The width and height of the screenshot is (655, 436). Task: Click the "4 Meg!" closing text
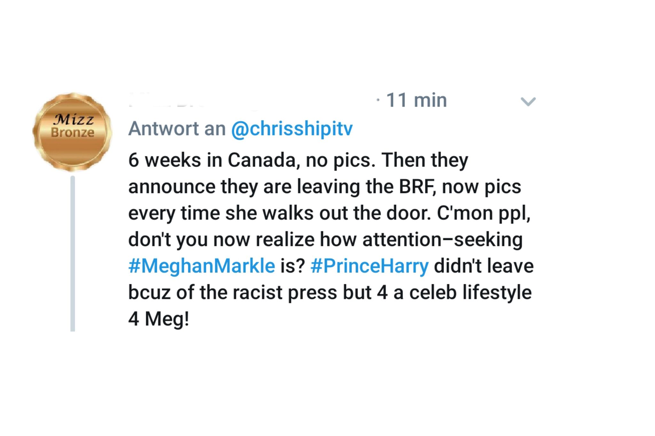(x=159, y=319)
